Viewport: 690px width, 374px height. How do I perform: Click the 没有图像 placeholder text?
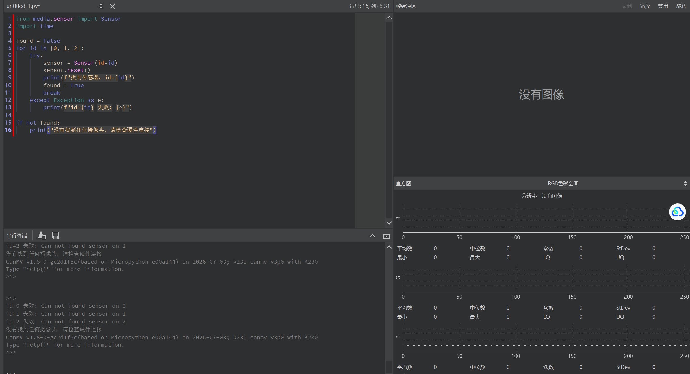(541, 94)
